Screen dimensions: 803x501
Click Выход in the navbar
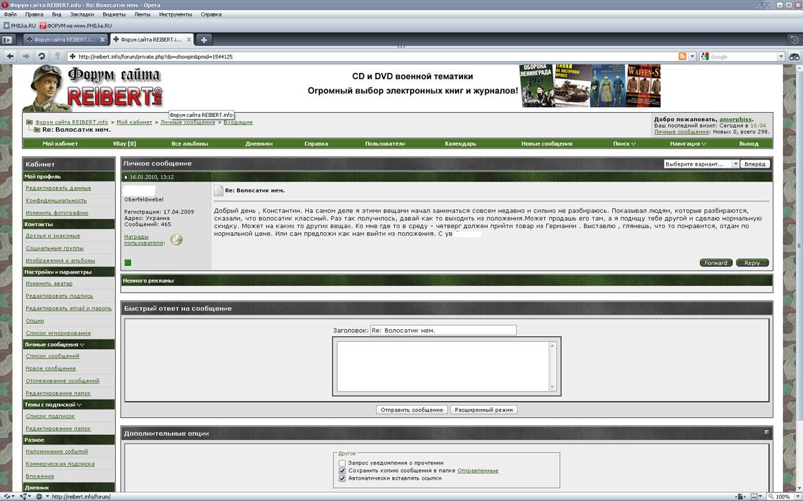click(x=749, y=144)
